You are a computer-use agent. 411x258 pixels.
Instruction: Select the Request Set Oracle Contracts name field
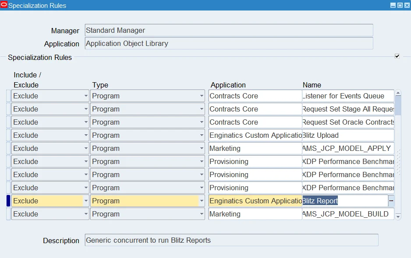tap(348, 122)
